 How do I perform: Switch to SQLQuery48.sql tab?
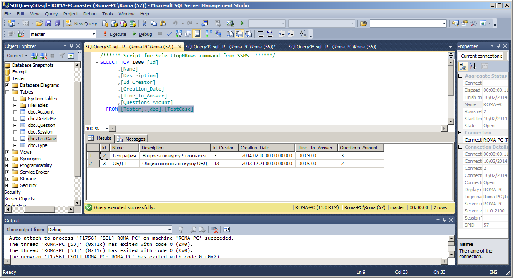(x=332, y=47)
